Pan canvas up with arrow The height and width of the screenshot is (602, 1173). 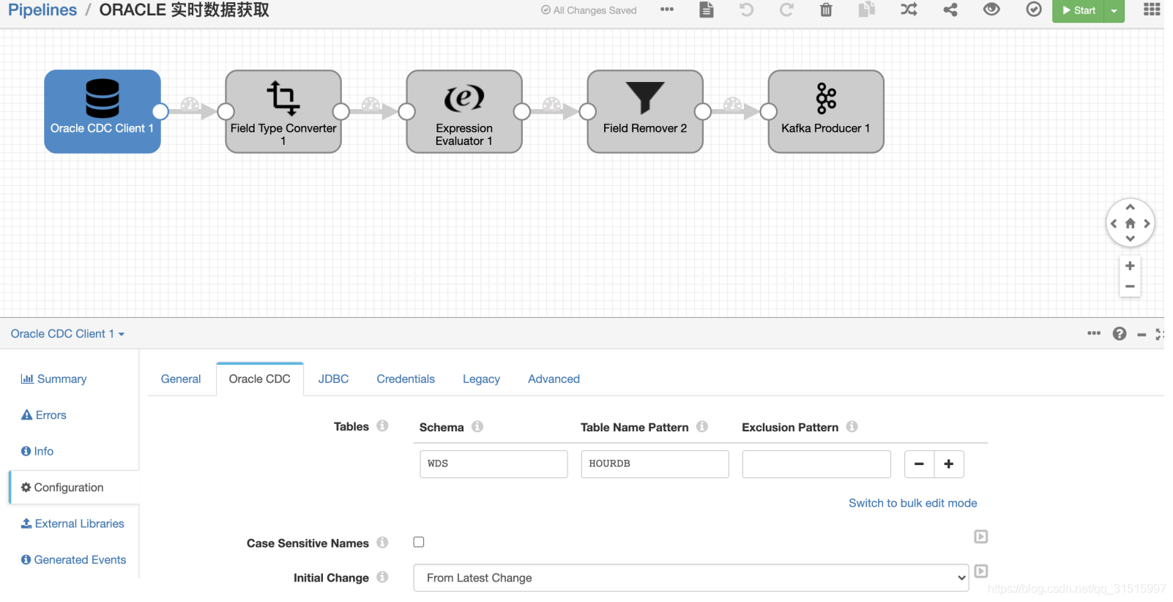tap(1130, 207)
